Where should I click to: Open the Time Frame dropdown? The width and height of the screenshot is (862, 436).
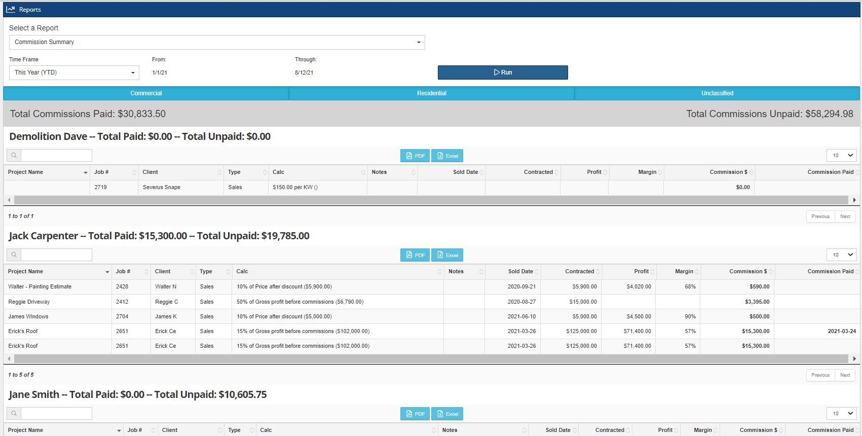(74, 72)
